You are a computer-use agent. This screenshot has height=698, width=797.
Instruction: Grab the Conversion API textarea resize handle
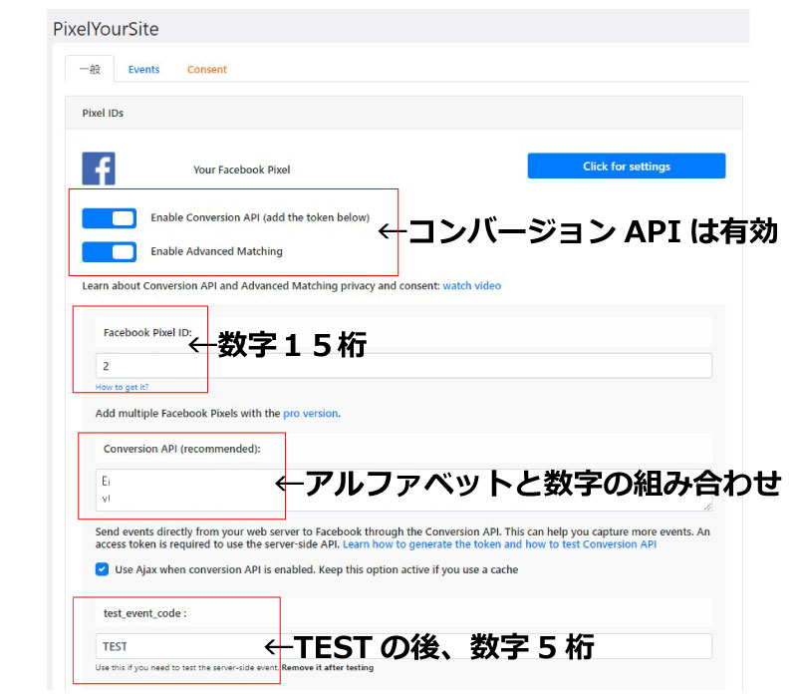(x=707, y=507)
